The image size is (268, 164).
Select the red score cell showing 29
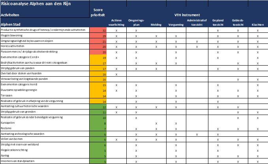pyautogui.click(x=98, y=36)
